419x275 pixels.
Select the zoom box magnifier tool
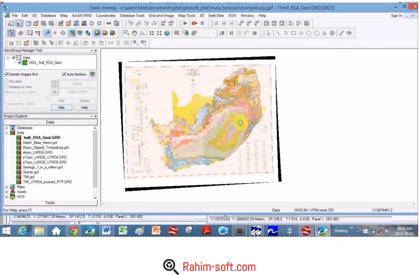pyautogui.click(x=126, y=33)
